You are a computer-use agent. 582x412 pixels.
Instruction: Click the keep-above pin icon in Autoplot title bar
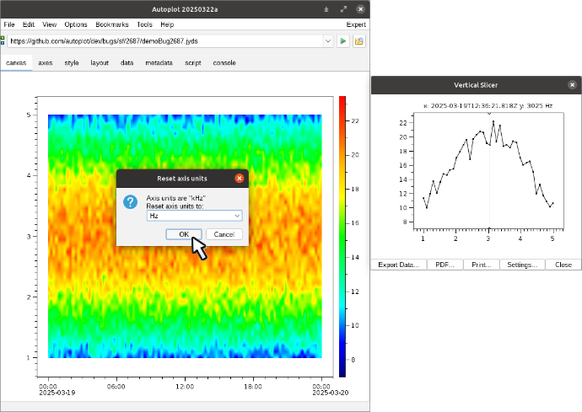(x=326, y=9)
